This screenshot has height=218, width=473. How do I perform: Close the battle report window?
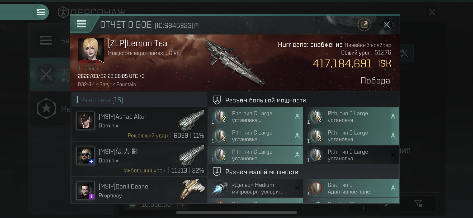pos(387,25)
